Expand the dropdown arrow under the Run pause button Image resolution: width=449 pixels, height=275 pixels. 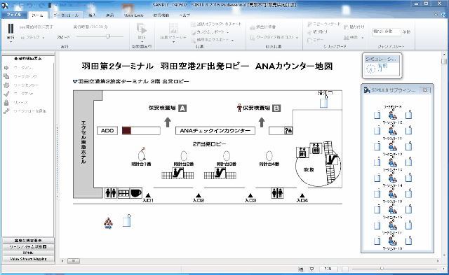11,42
